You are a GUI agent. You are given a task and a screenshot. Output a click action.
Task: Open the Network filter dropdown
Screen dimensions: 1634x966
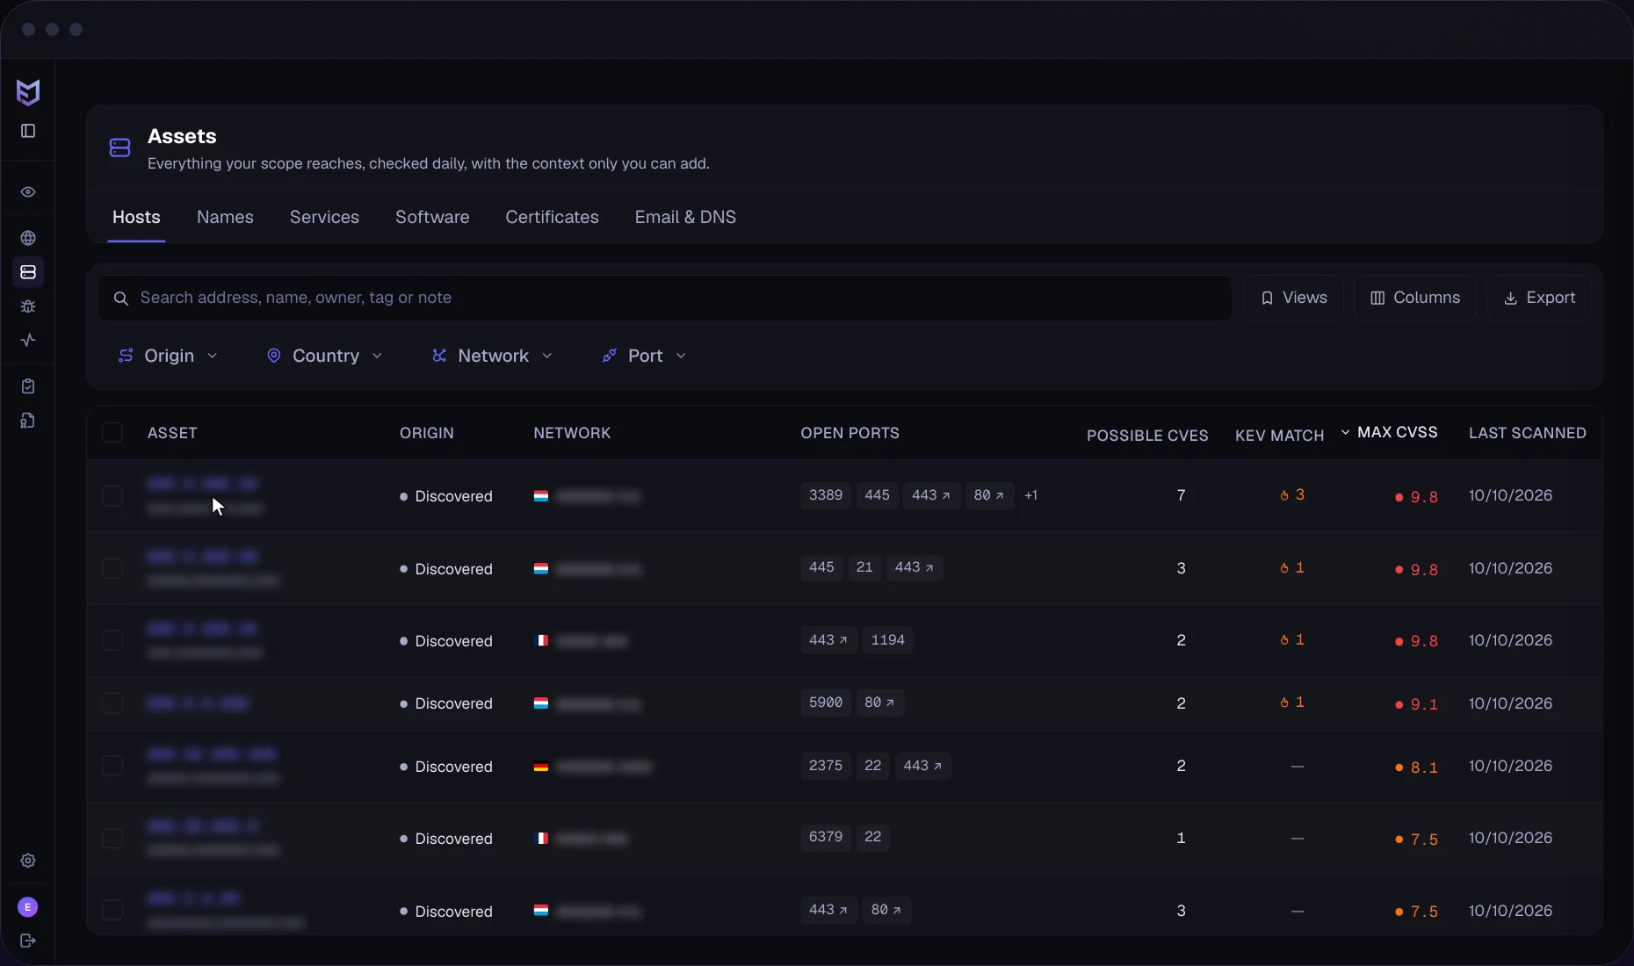[x=492, y=356]
